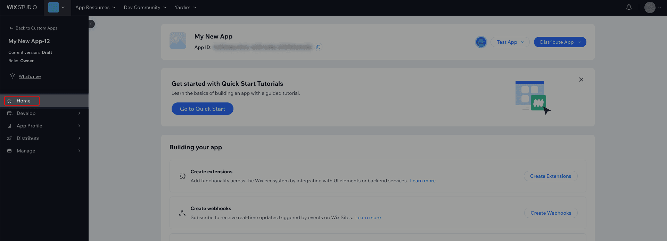Expand the Distribute sidebar section chevron
667x241 pixels.
[x=79, y=138]
